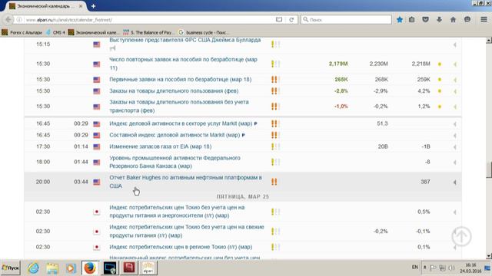The height and width of the screenshot is (276, 492).
Task: Click into the Поиск search field
Action: click(346, 20)
